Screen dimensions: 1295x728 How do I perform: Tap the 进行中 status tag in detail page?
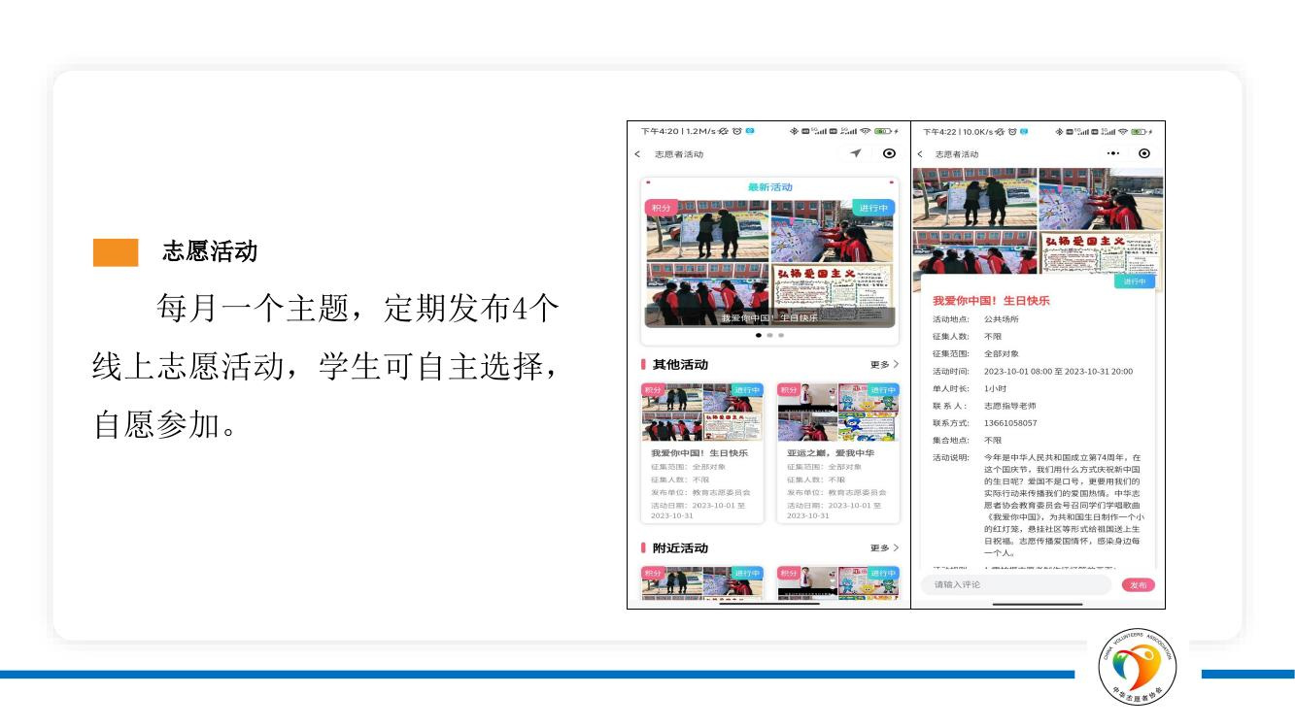click(1135, 281)
